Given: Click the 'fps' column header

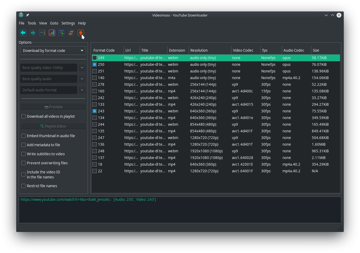Looking at the screenshot, I should pos(271,50).
